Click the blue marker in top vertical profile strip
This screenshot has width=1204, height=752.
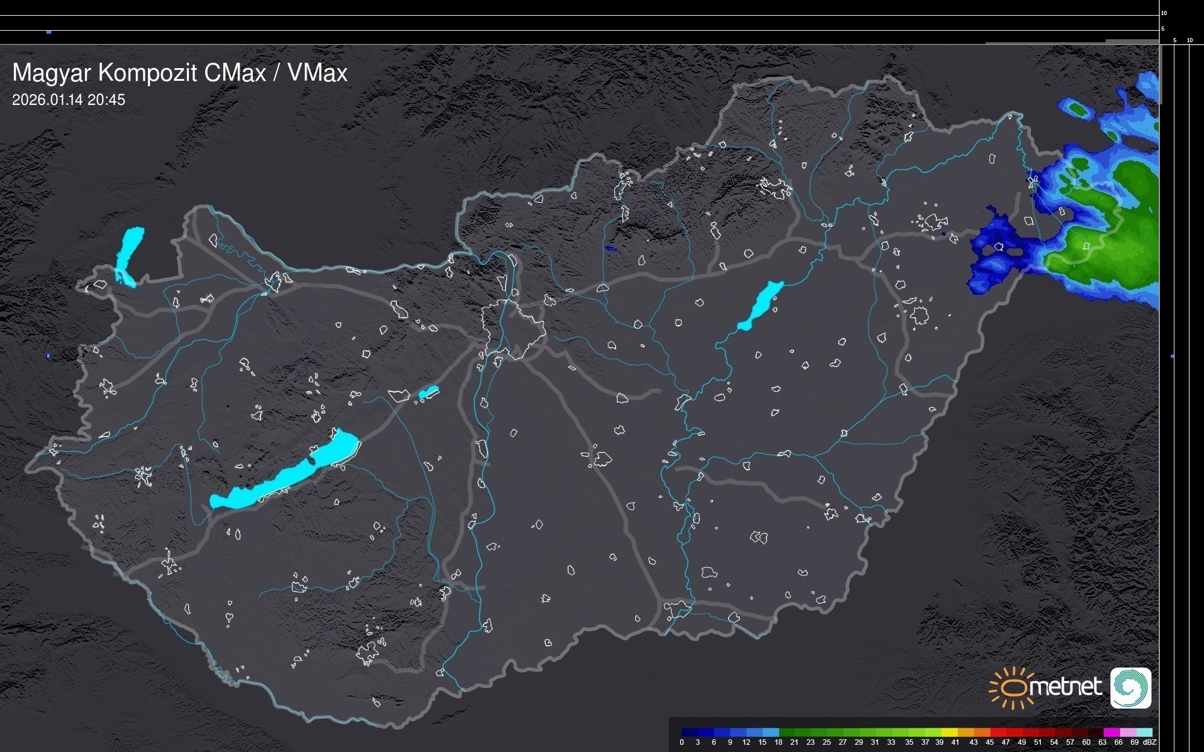[49, 32]
